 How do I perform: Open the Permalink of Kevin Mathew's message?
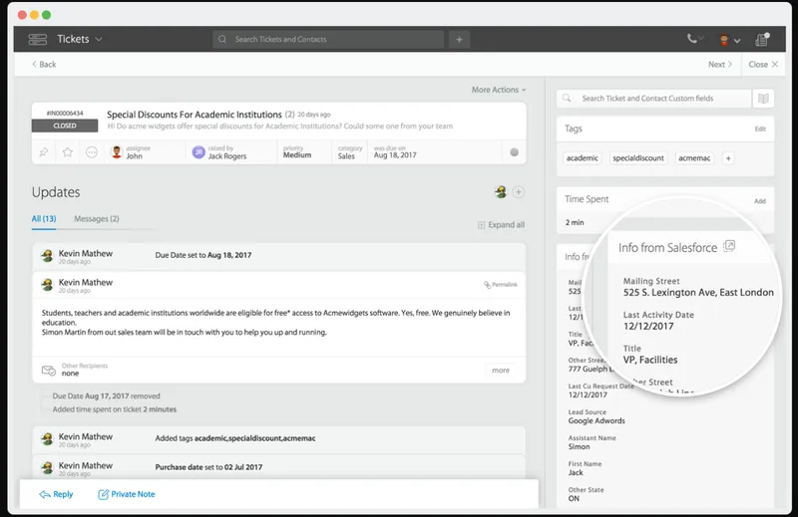tap(501, 285)
